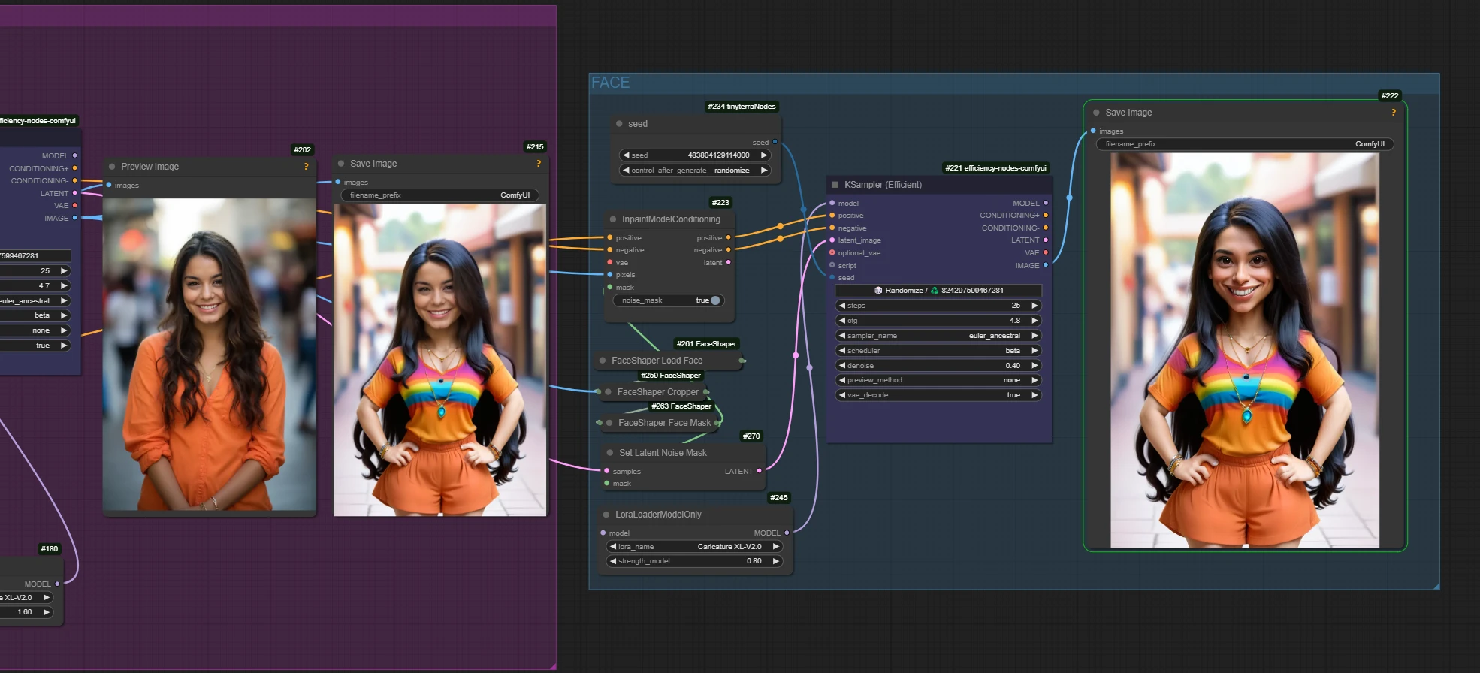The height and width of the screenshot is (673, 1480).
Task: Click the LATENT output port of Set Latent Noise Mask
Action: click(759, 471)
